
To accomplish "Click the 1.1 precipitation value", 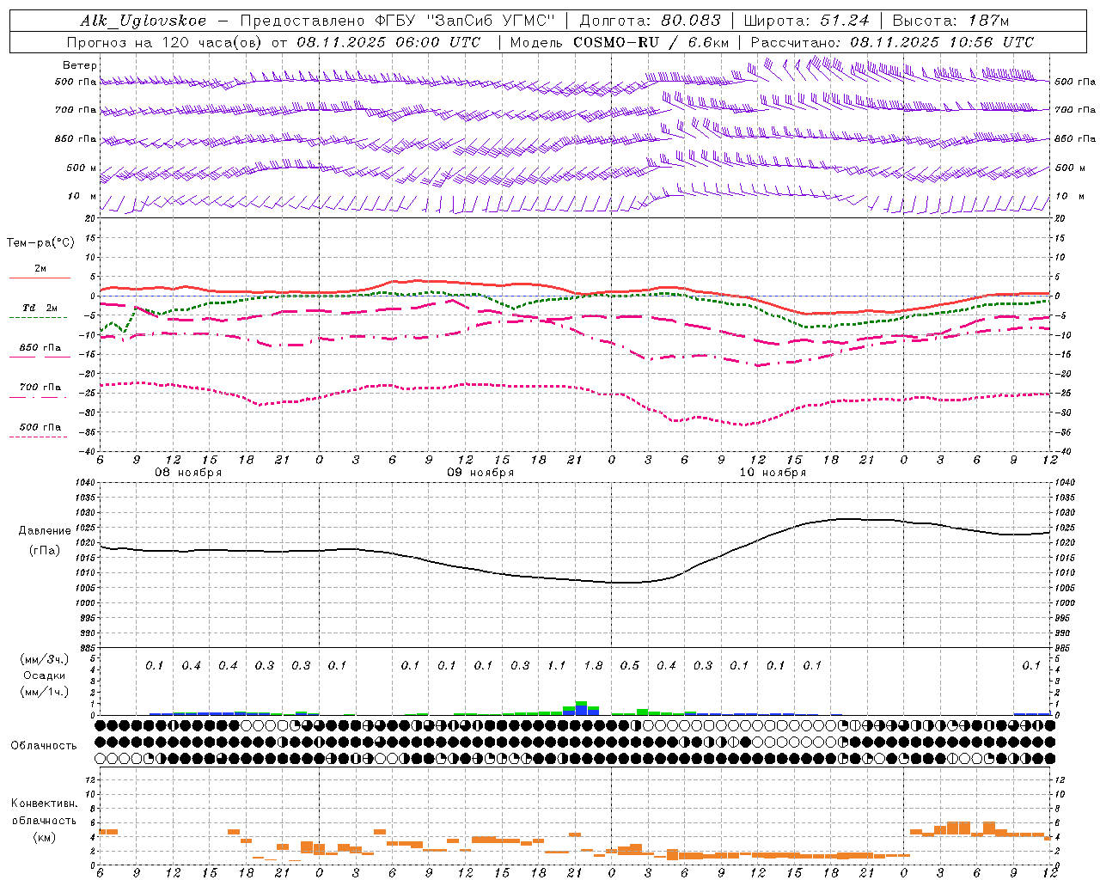I will [x=557, y=665].
